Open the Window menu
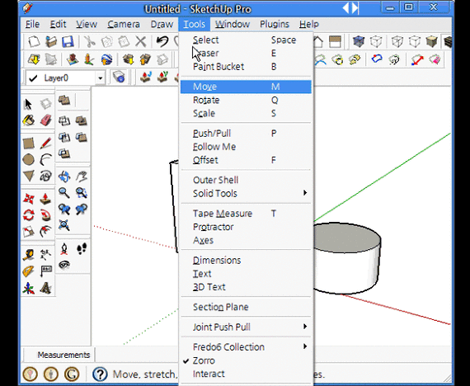This screenshot has height=386, width=470. (x=233, y=24)
